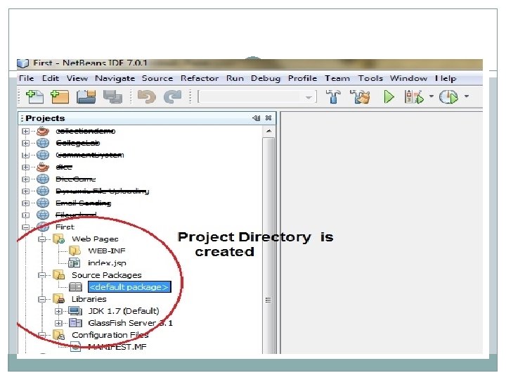Click the Projects panel scroll up arrow
The image size is (506, 380).
point(268,131)
